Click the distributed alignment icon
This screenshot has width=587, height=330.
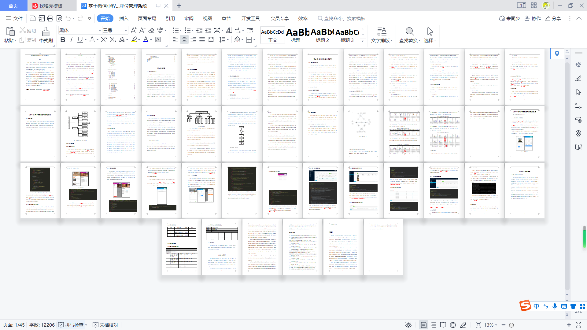[x=211, y=39]
